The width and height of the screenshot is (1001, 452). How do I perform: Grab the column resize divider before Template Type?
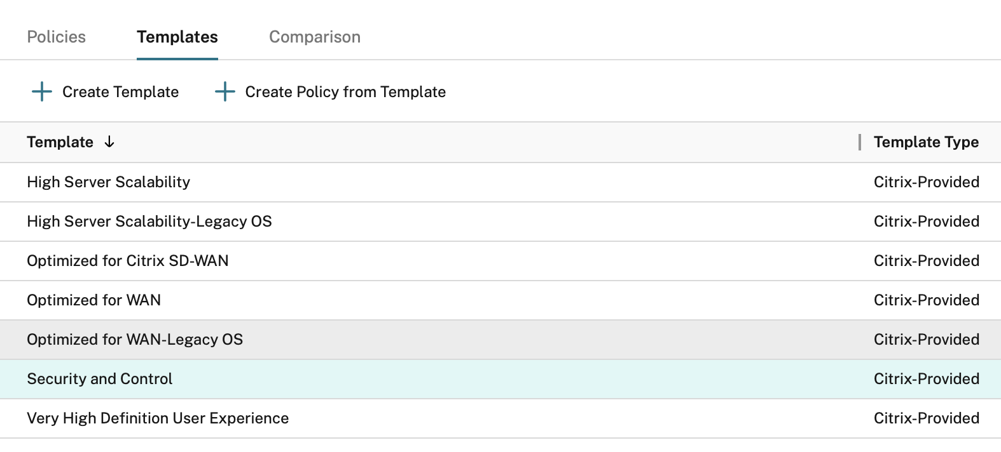pyautogui.click(x=860, y=142)
